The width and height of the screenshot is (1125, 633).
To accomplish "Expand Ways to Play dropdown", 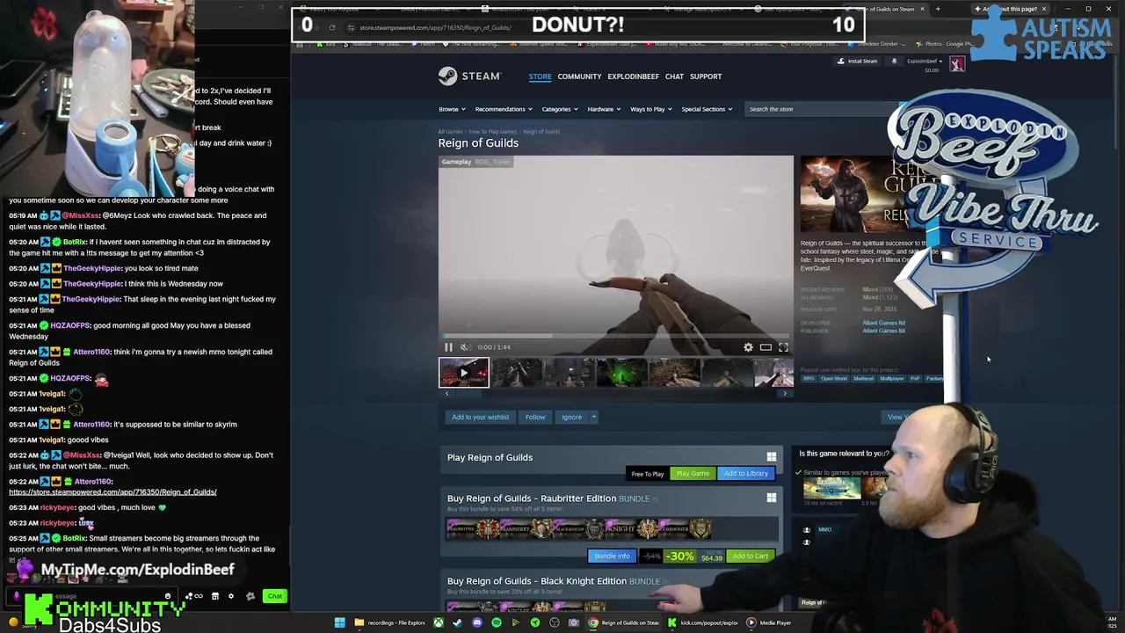I will coord(651,109).
